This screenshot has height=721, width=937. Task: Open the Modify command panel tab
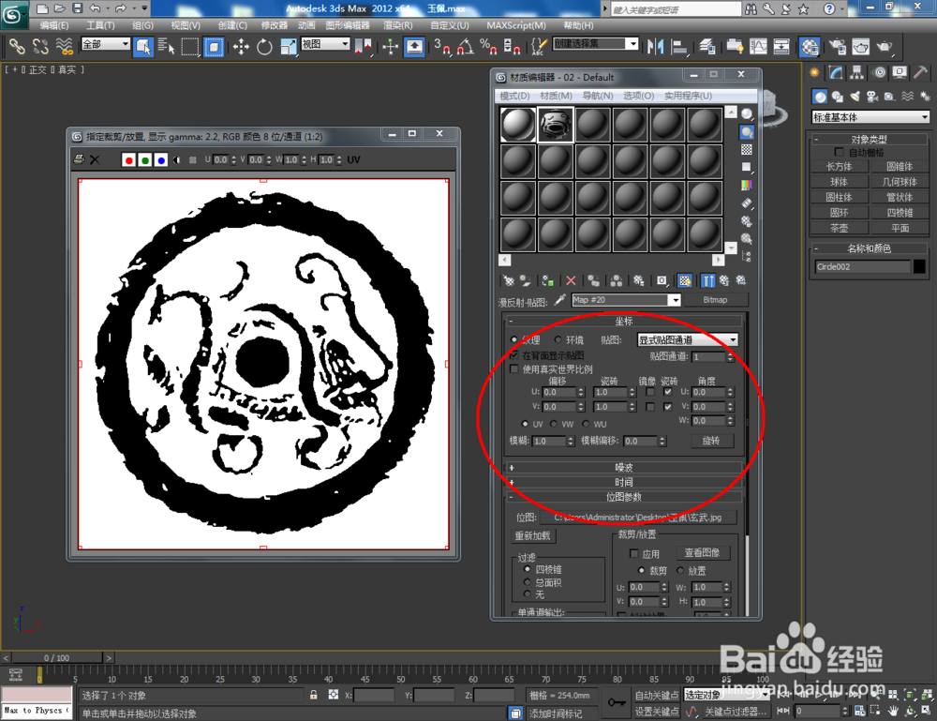click(x=836, y=73)
